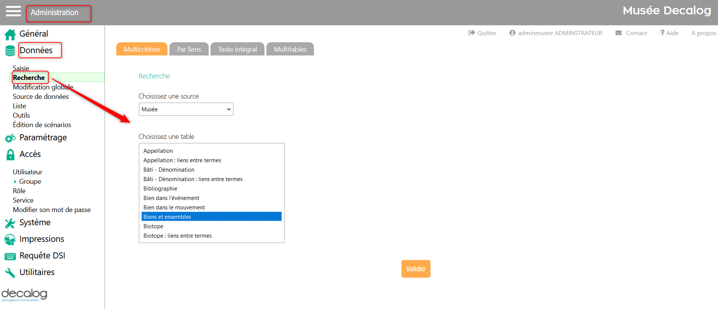
Task: Open Modification globale in sidebar
Action: pos(43,87)
